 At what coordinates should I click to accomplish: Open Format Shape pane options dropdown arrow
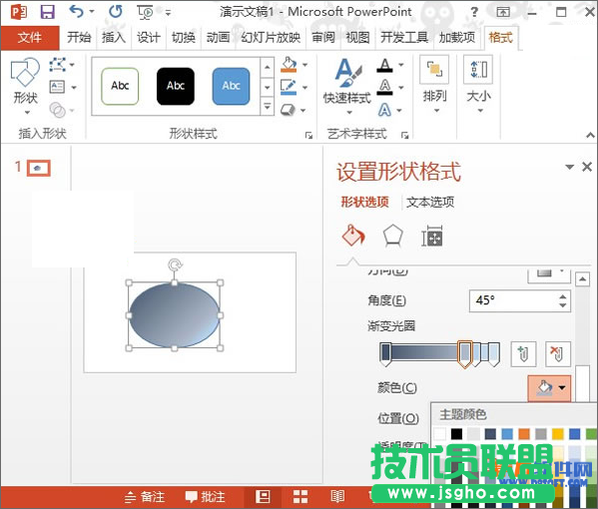click(569, 167)
